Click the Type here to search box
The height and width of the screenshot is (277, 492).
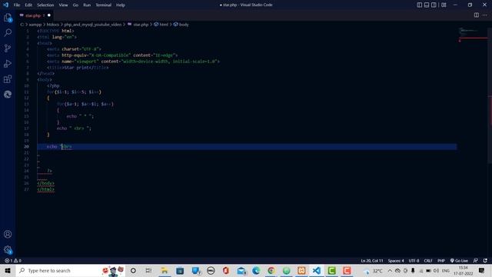click(71, 270)
